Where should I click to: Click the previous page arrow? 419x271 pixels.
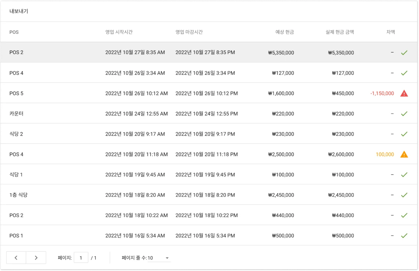[16, 257]
